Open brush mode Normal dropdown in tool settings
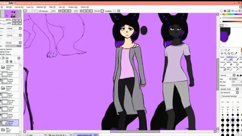 coord(228,75)
